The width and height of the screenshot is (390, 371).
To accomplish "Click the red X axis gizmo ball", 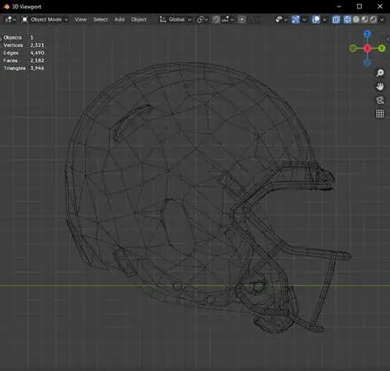I will 367,49.
